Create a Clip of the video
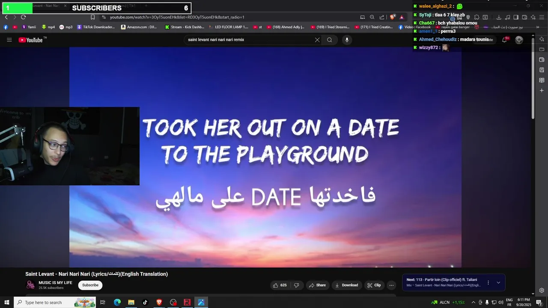548x308 pixels. click(374, 285)
